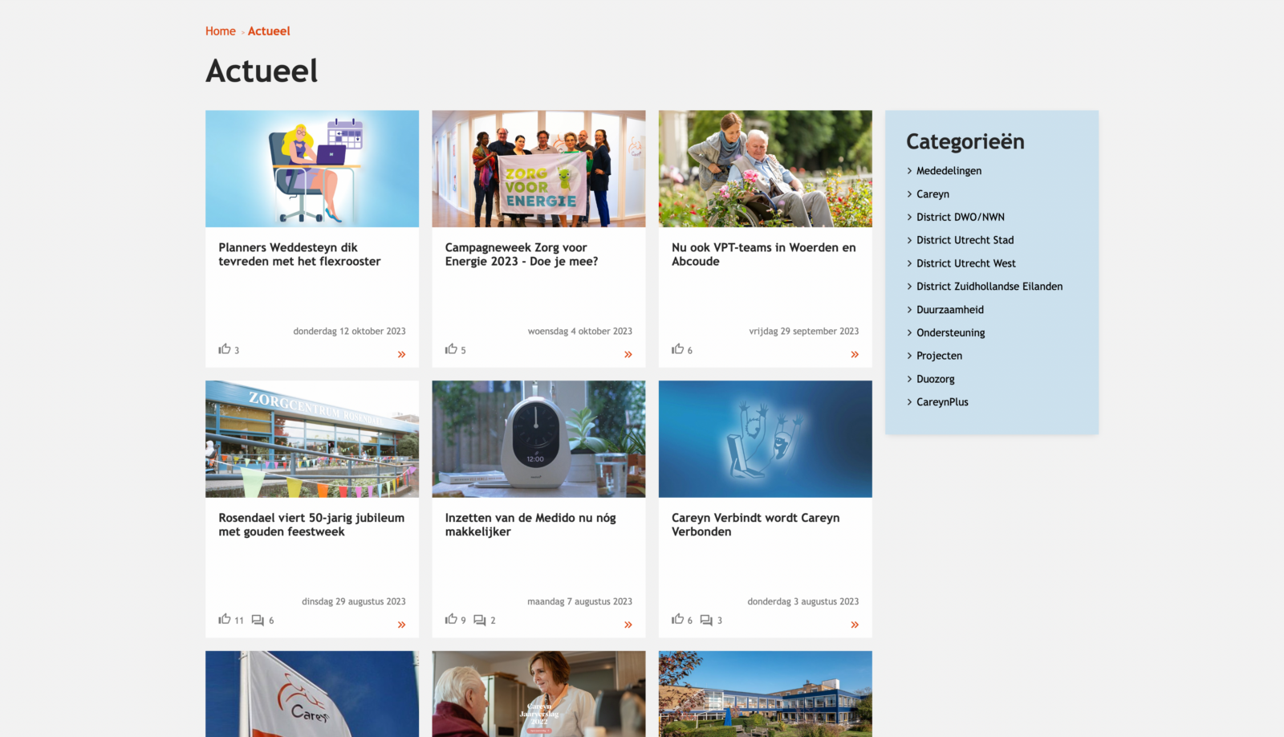Open comments icon on Careyn Verbindt card
Viewport: 1284px width, 737px height.
click(x=706, y=620)
